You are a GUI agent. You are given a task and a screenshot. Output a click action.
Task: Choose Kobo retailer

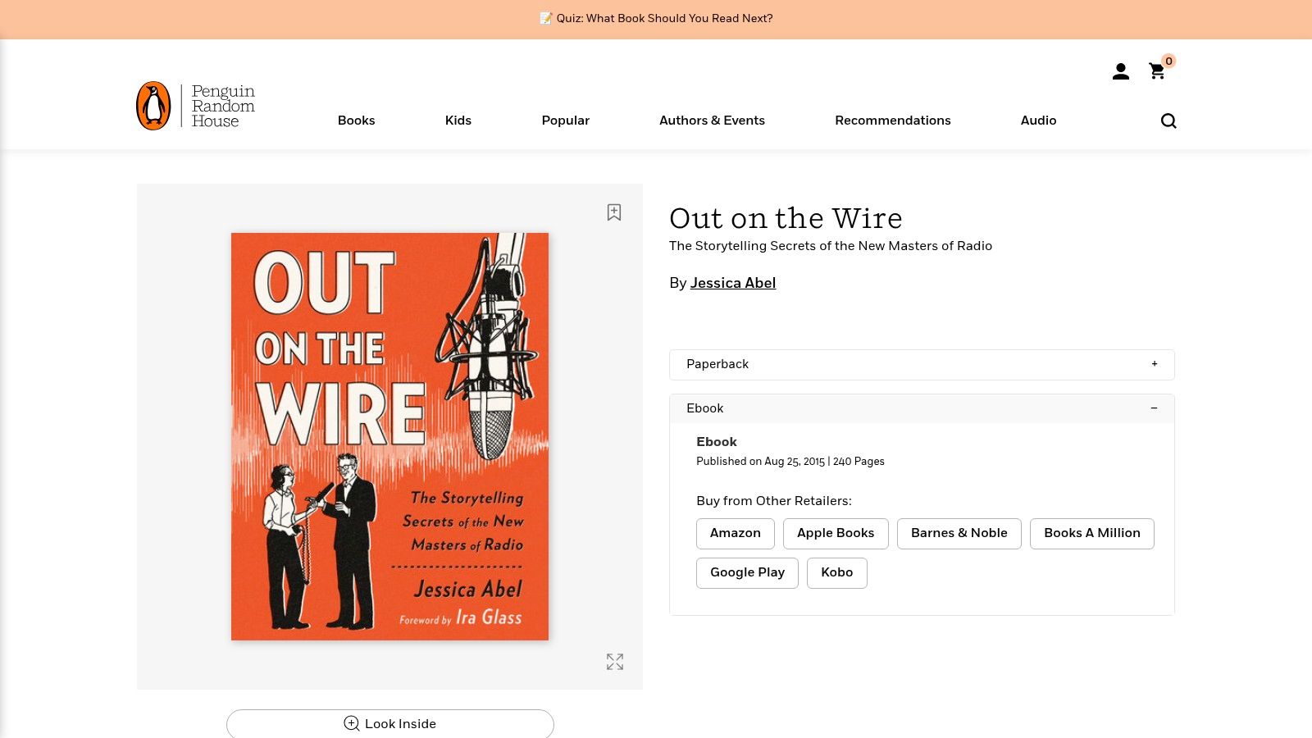(x=837, y=573)
